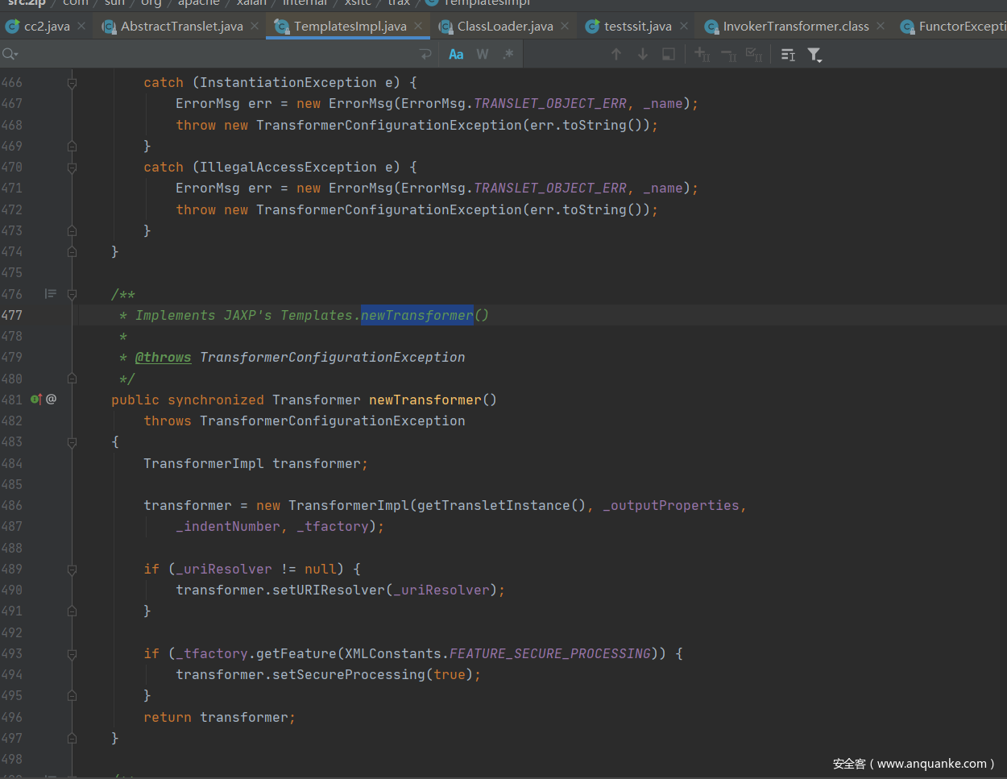Click select all occurrences icon in find bar
Viewport: 1007px width, 779px height.
[x=754, y=55]
